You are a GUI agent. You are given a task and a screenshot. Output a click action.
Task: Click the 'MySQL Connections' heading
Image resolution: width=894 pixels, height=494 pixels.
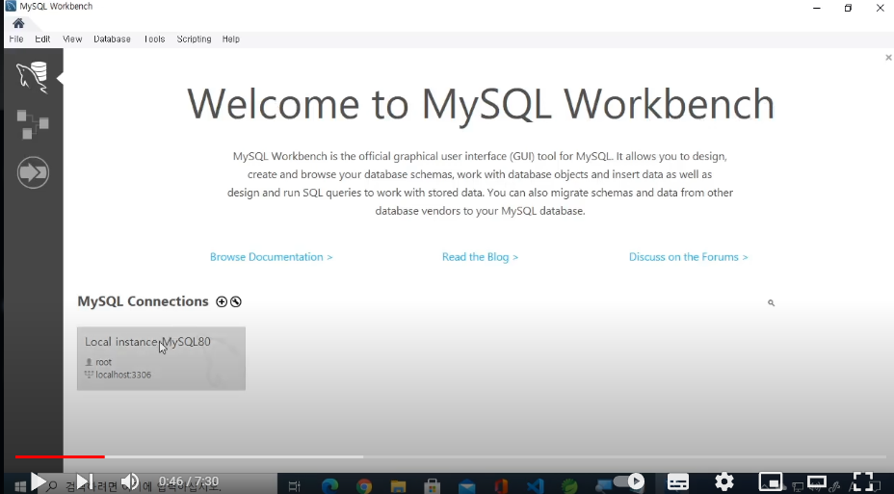[144, 301]
